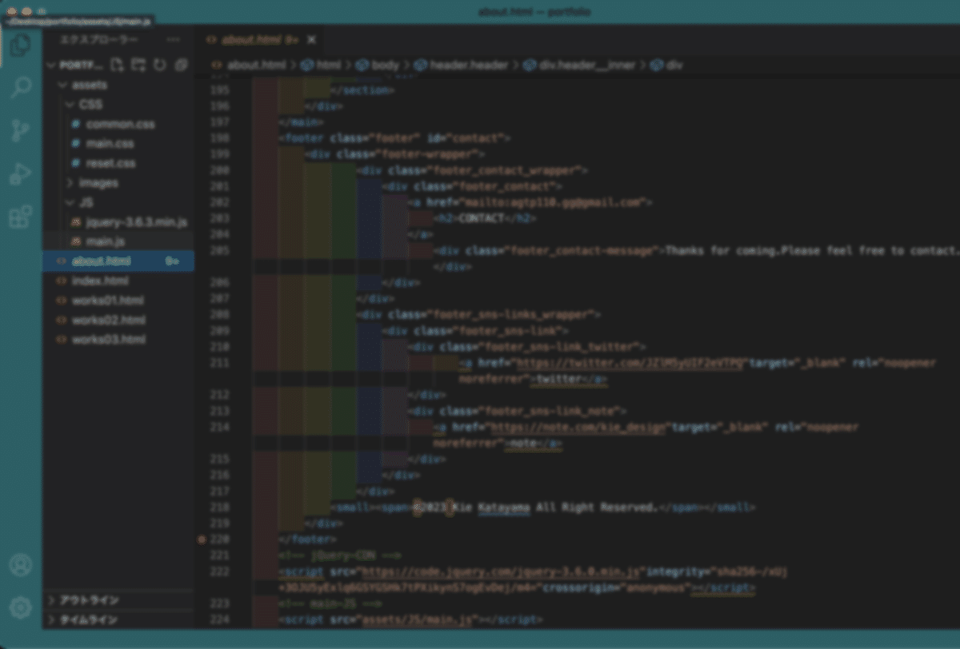Click the Refresh Explorer icon

[159, 65]
